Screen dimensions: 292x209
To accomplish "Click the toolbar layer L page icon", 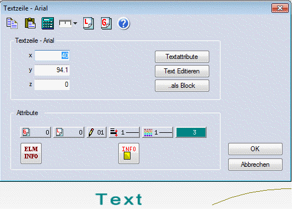I will point(88,23).
